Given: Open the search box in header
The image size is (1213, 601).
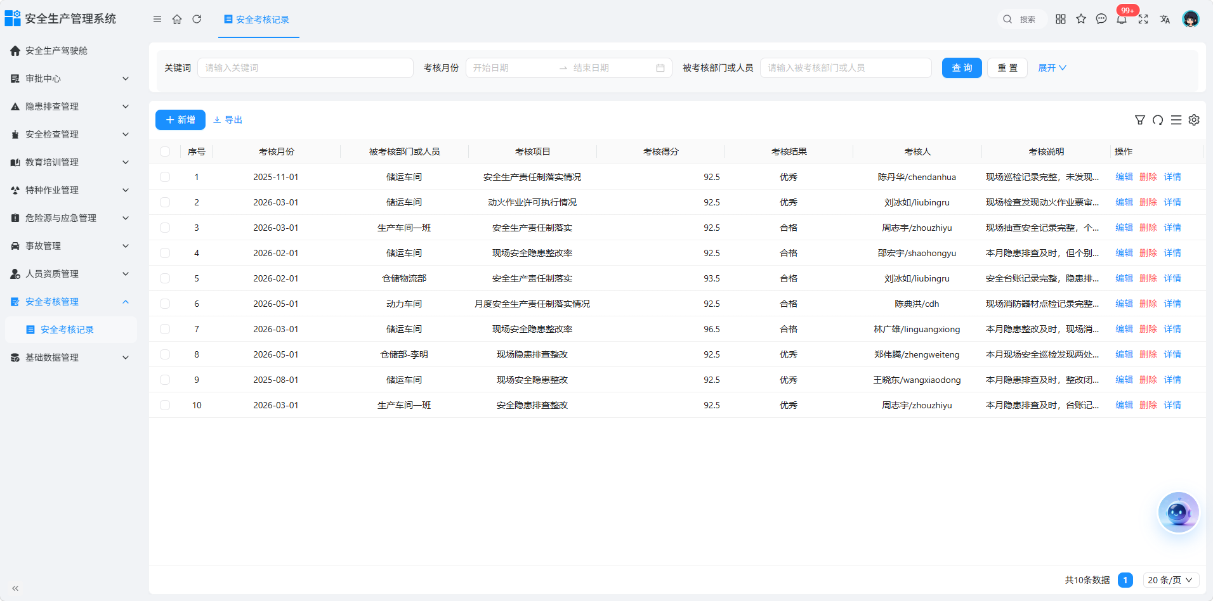Looking at the screenshot, I should pyautogui.click(x=1021, y=19).
